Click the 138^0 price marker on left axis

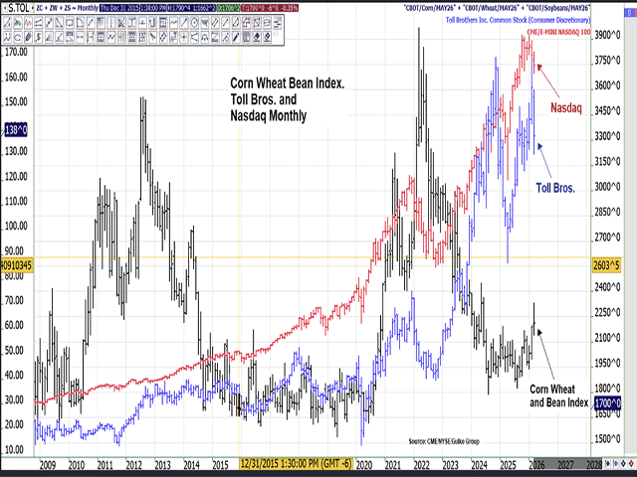coord(16,130)
